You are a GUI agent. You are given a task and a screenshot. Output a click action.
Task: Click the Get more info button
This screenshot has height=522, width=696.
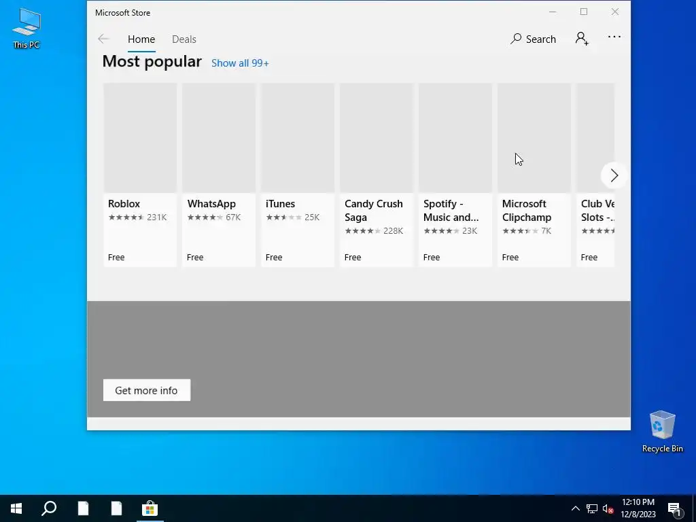tap(147, 390)
